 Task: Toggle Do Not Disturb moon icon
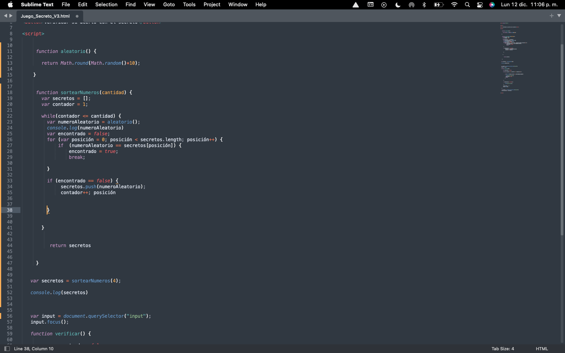tap(398, 5)
